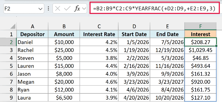The width and height of the screenshot is (222, 102).
Task: Select column C header
Action: point(99,26)
